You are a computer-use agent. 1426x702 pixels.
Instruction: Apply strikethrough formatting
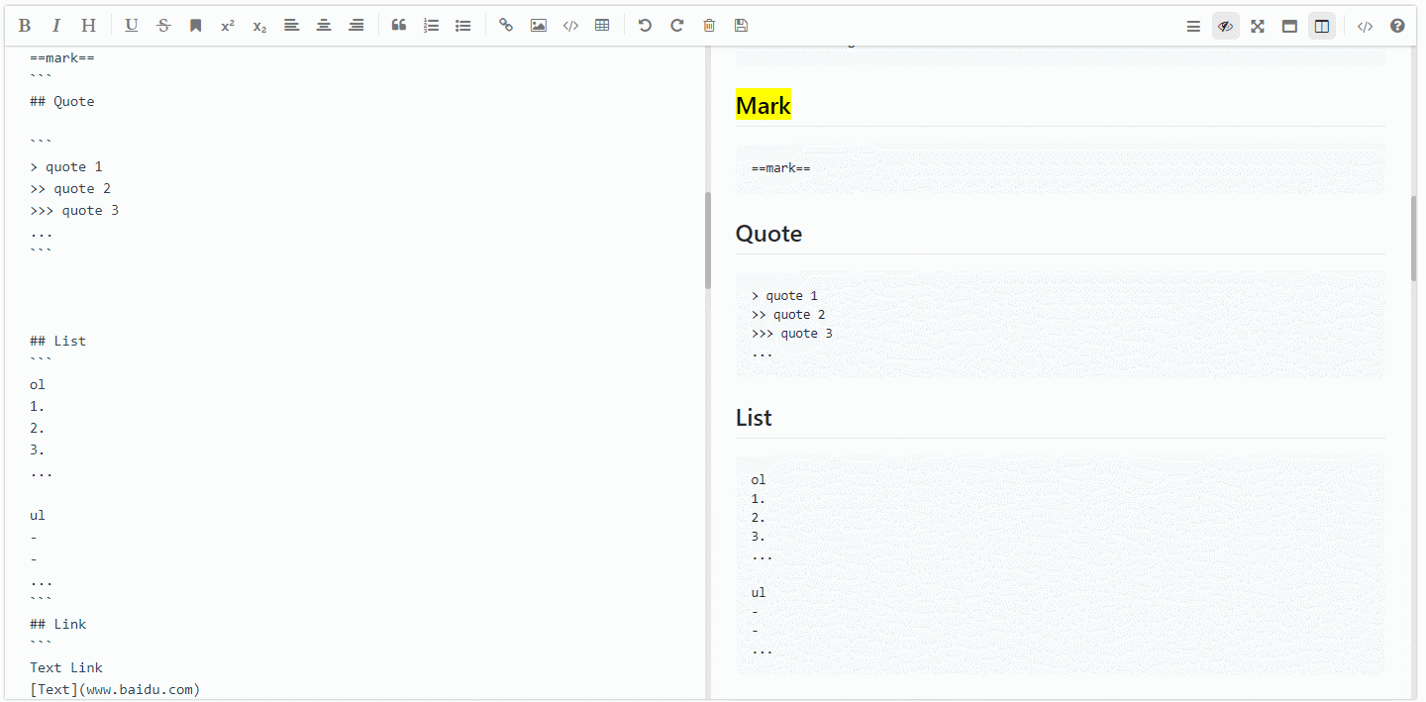click(163, 26)
